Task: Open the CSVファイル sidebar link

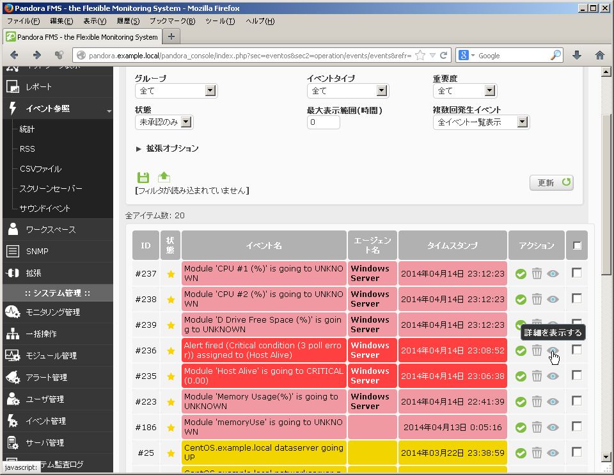Action: (41, 169)
